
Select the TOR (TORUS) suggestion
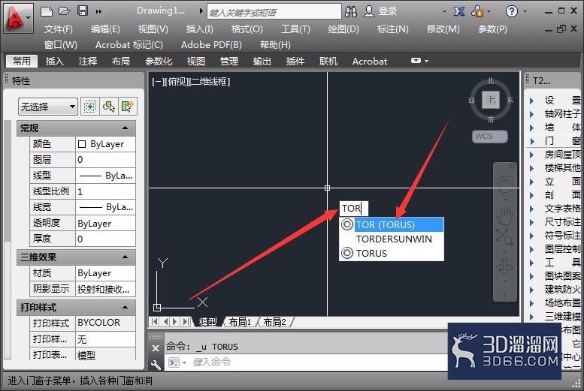(x=392, y=224)
